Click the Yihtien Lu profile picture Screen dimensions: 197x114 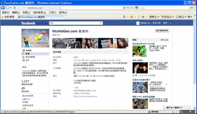138,23
